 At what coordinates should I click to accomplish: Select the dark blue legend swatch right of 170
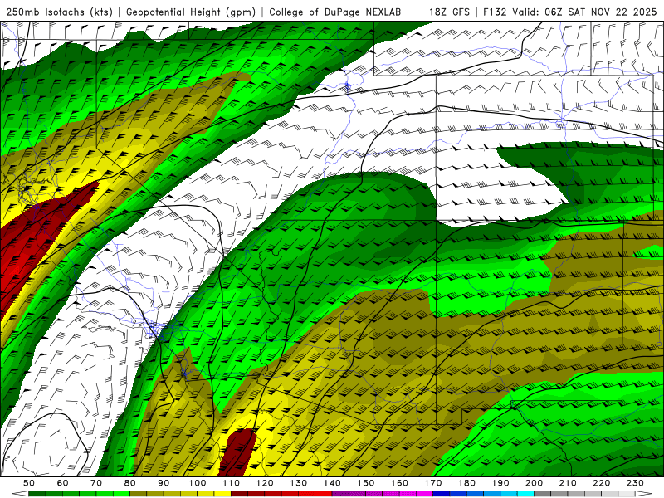point(442,494)
